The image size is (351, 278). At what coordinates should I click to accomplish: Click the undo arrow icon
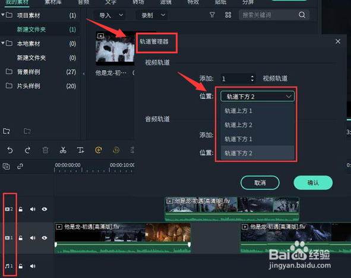coord(10,150)
